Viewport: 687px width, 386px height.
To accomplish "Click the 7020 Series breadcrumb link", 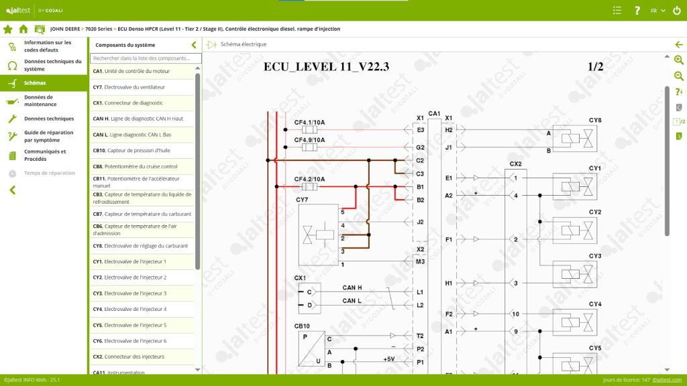I will 99,29.
